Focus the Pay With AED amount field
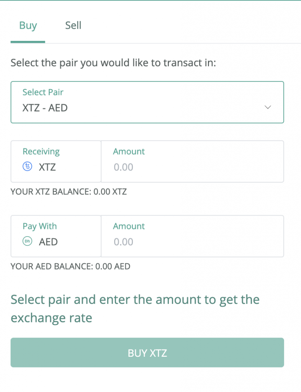Viewport: 301px width, 392px height. pyautogui.click(x=193, y=236)
